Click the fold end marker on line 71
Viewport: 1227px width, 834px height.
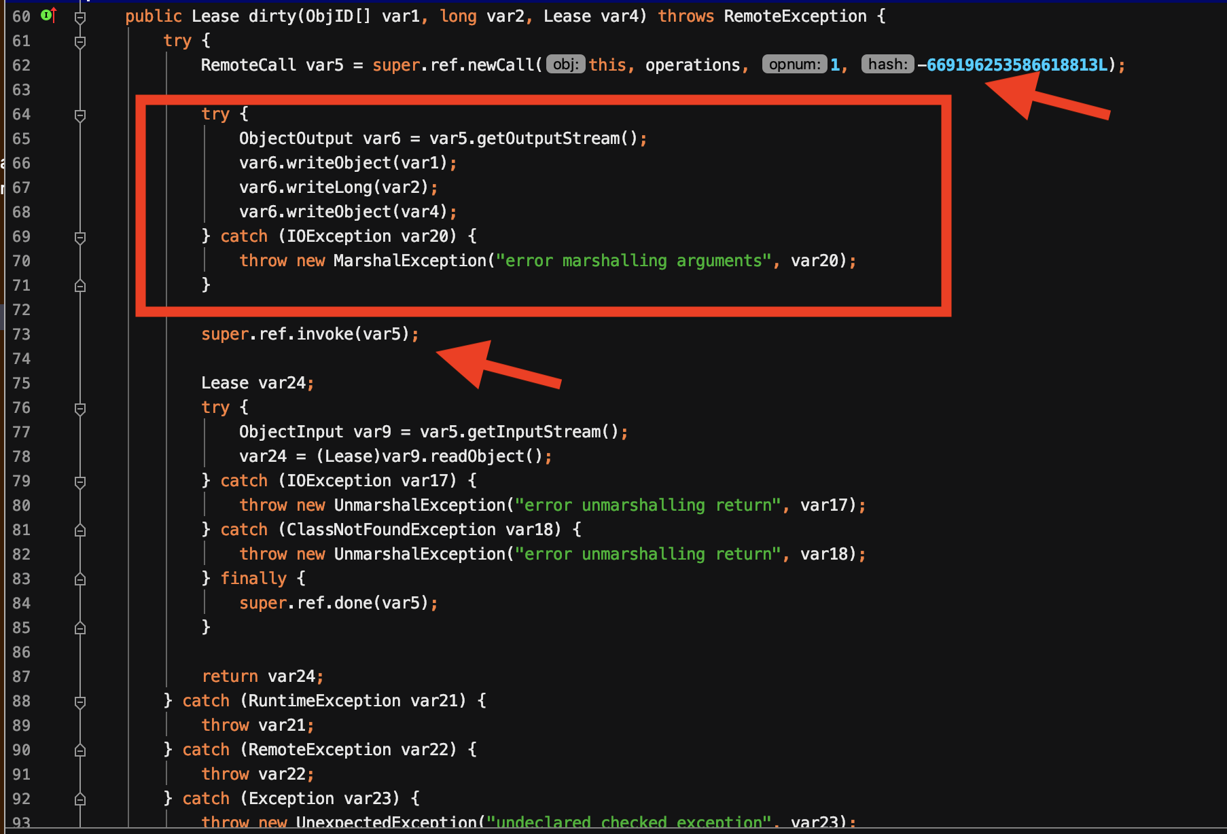[x=80, y=286]
